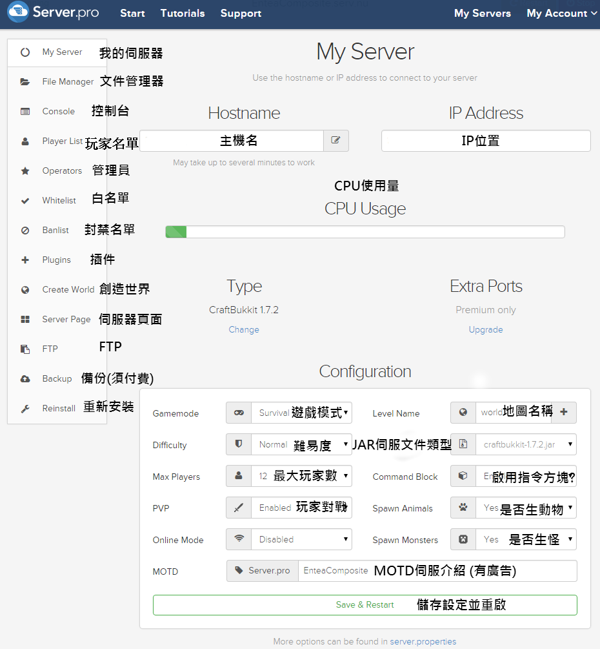The height and width of the screenshot is (649, 600).
Task: Click the Max Players person icon
Action: coord(239,476)
